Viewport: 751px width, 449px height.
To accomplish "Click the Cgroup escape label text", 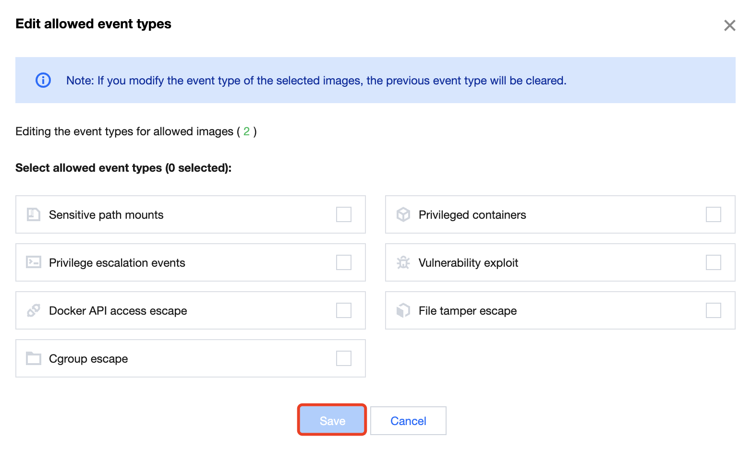I will pos(88,359).
